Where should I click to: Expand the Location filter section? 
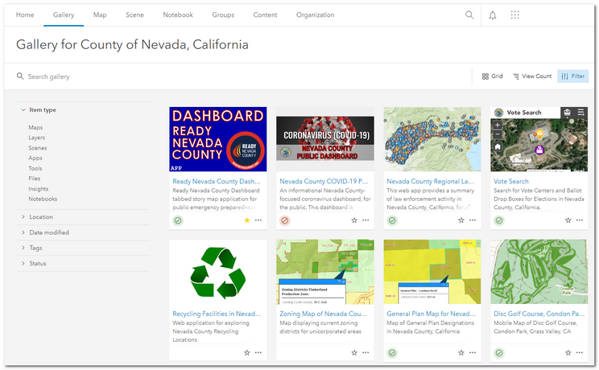pos(40,217)
